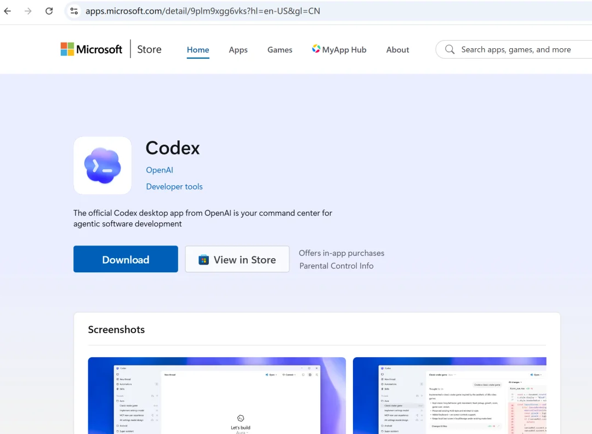The width and height of the screenshot is (592, 434).
Task: Select the Home navigation tab
Action: coord(198,49)
